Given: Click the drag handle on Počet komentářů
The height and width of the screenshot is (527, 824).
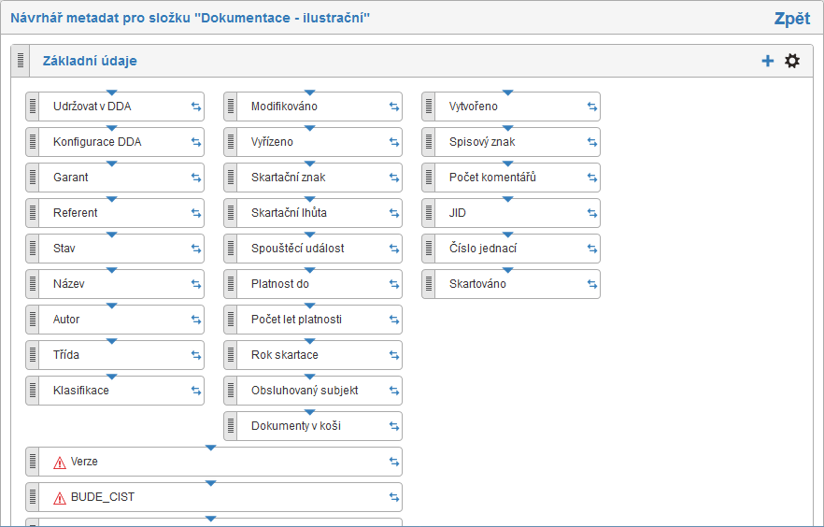Looking at the screenshot, I should (x=429, y=178).
